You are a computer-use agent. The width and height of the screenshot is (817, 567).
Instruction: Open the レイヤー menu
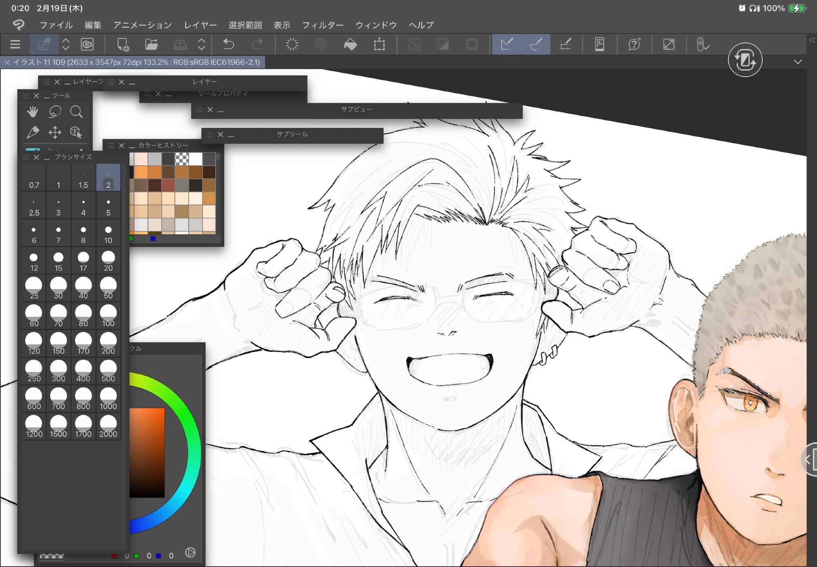[x=200, y=25]
